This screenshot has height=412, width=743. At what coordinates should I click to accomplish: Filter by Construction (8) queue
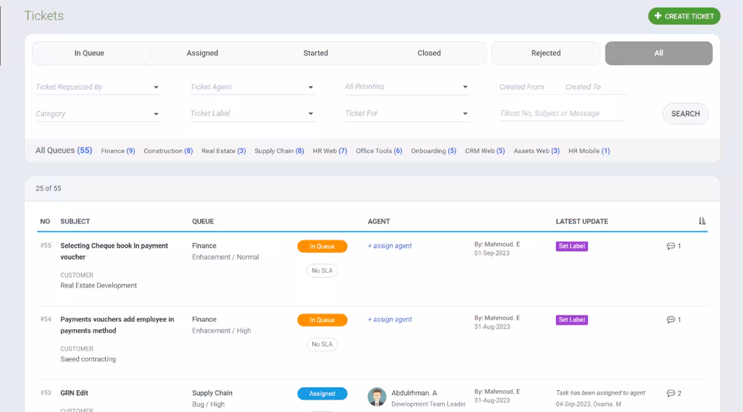[x=168, y=151]
